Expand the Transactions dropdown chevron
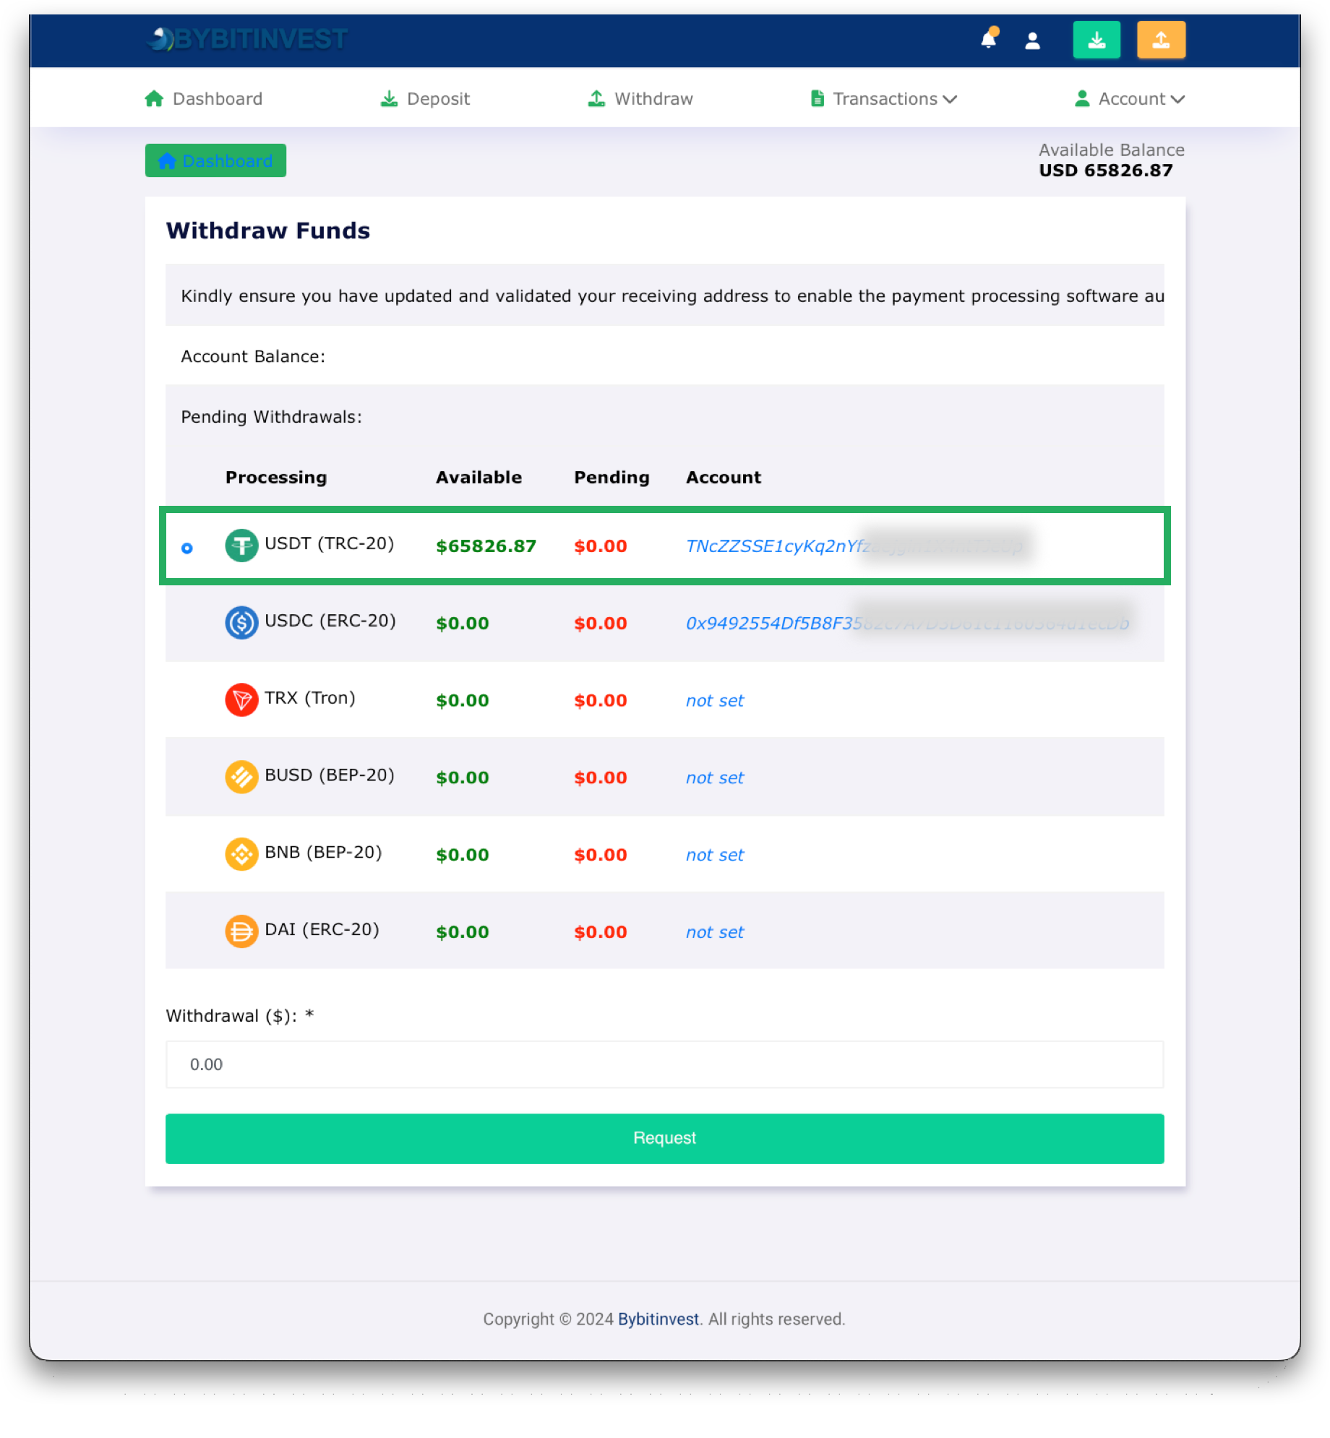 [950, 99]
